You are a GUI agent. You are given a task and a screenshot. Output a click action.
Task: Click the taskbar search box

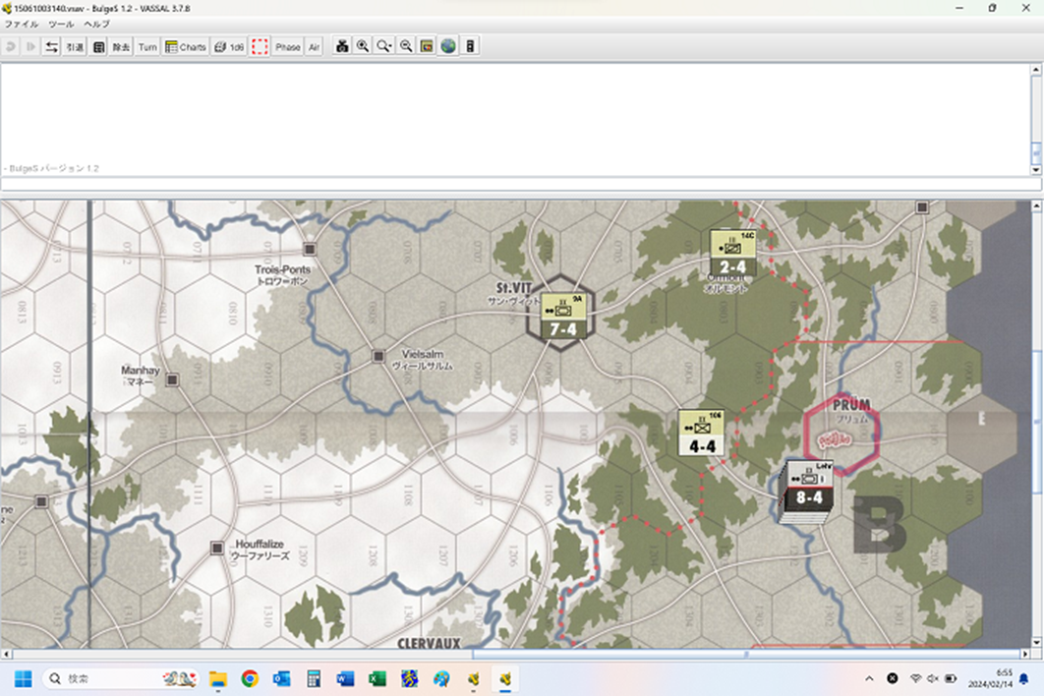click(121, 678)
